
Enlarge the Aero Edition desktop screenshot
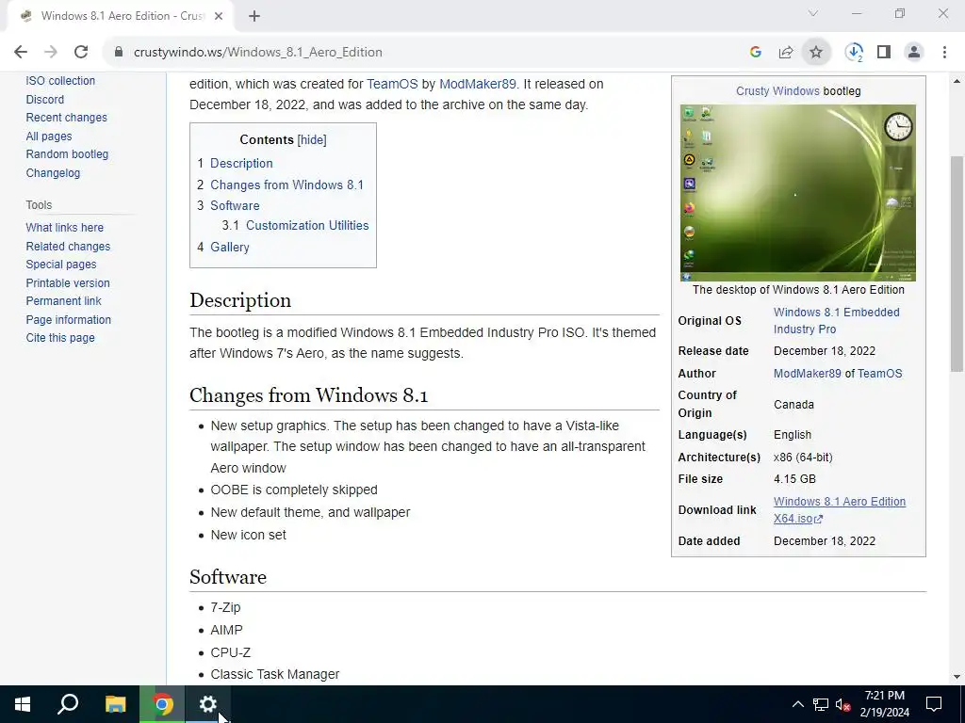tap(797, 193)
